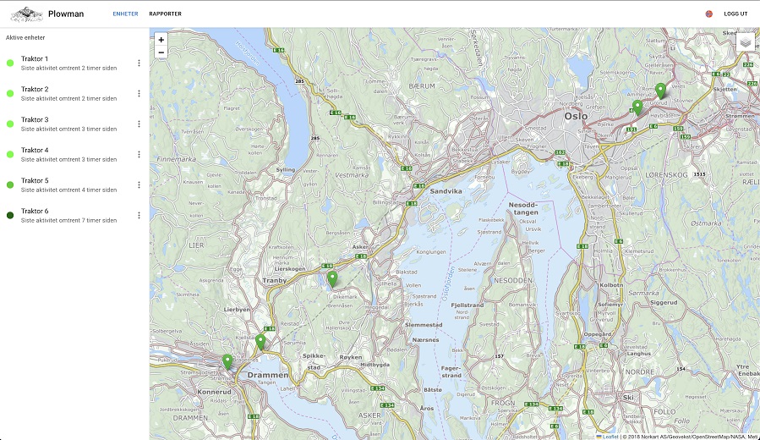Open the Leaflet attribution link
760x440 pixels.
610,437
